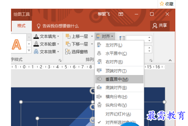Decrease the shape height spinner
This screenshot has width=188, height=126.
pos(149,41)
